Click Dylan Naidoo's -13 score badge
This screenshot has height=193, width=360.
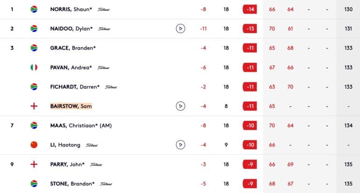250,29
